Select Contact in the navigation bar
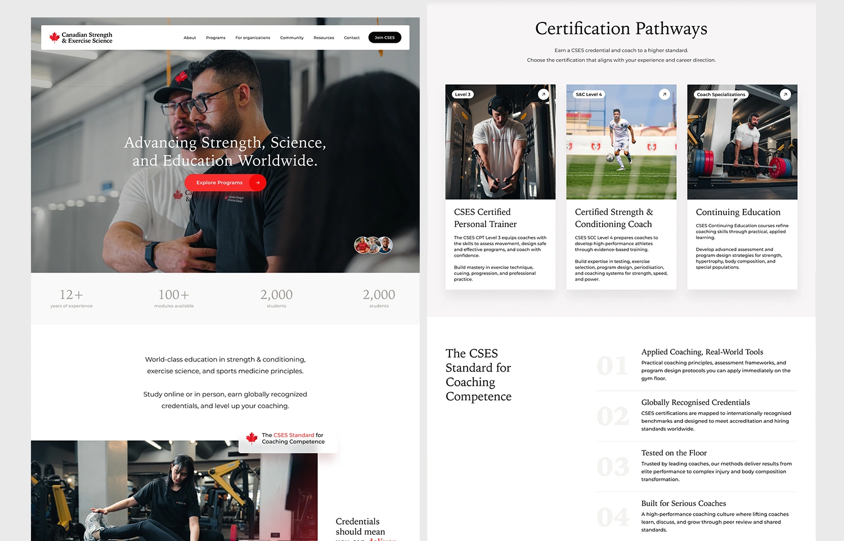 click(x=352, y=38)
